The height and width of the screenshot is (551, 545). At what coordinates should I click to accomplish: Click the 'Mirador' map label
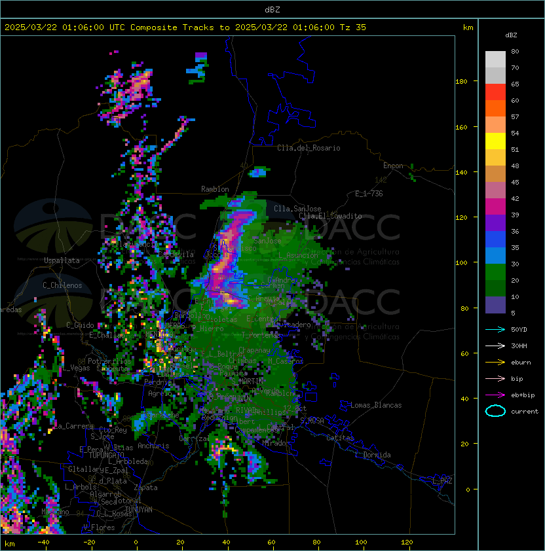[276, 443]
